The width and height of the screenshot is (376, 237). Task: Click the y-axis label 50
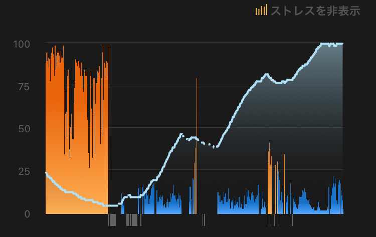[x=24, y=129]
